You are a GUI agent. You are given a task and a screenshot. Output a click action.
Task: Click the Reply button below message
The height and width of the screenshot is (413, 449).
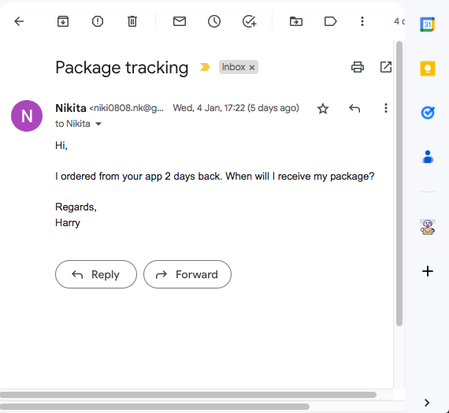coord(96,274)
